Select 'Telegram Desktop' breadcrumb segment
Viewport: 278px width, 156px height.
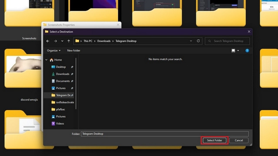[126, 41]
